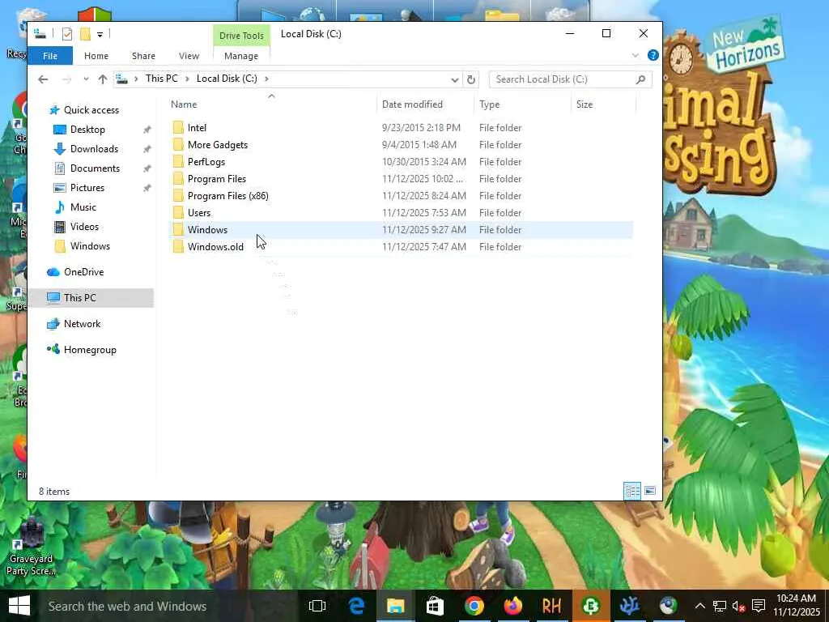
Task: Open Desktop in the navigation pane
Action: pyautogui.click(x=87, y=130)
